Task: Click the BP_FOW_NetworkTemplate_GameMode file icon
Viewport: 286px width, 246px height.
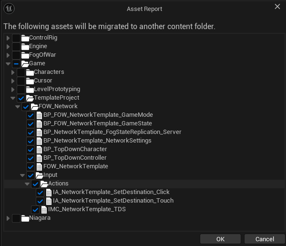Action: [39, 115]
